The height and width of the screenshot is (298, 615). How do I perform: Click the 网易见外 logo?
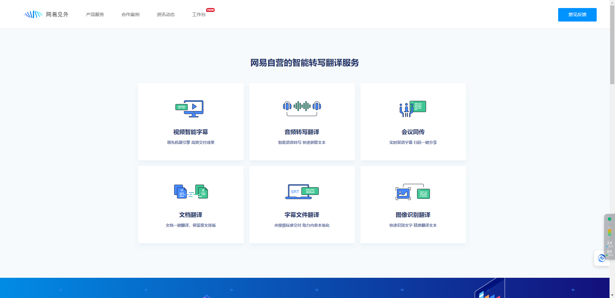click(x=46, y=14)
